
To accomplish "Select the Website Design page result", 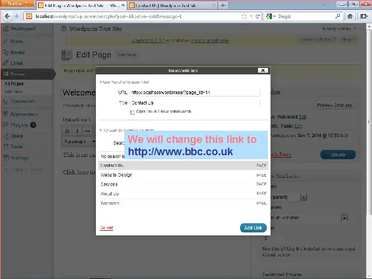I will coord(183,175).
